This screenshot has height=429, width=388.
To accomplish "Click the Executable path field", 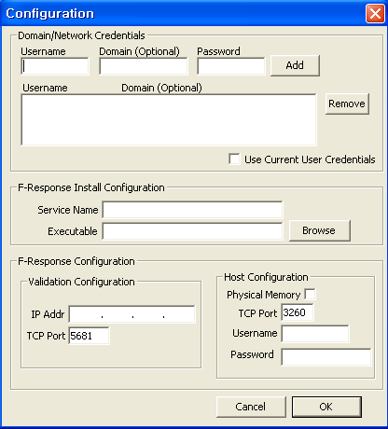I will coord(192,231).
